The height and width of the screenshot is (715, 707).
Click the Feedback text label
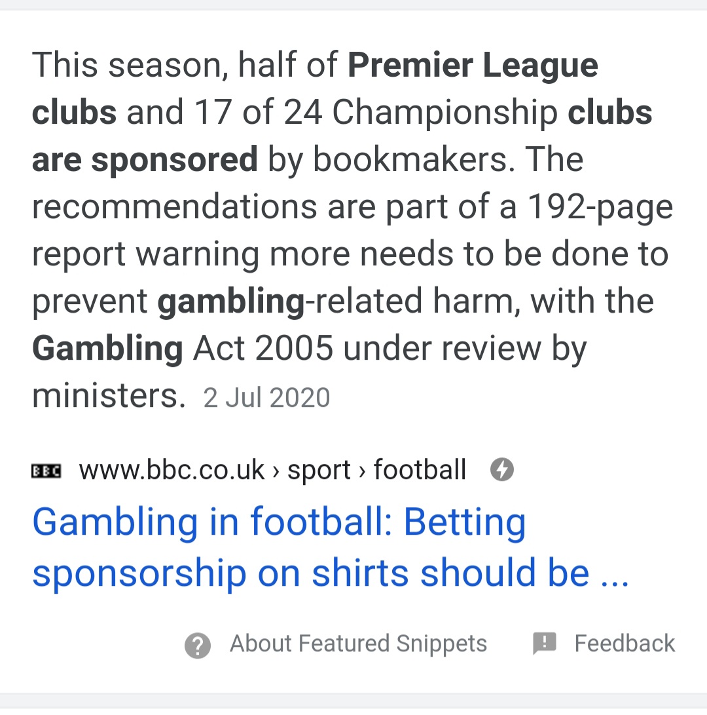point(625,644)
